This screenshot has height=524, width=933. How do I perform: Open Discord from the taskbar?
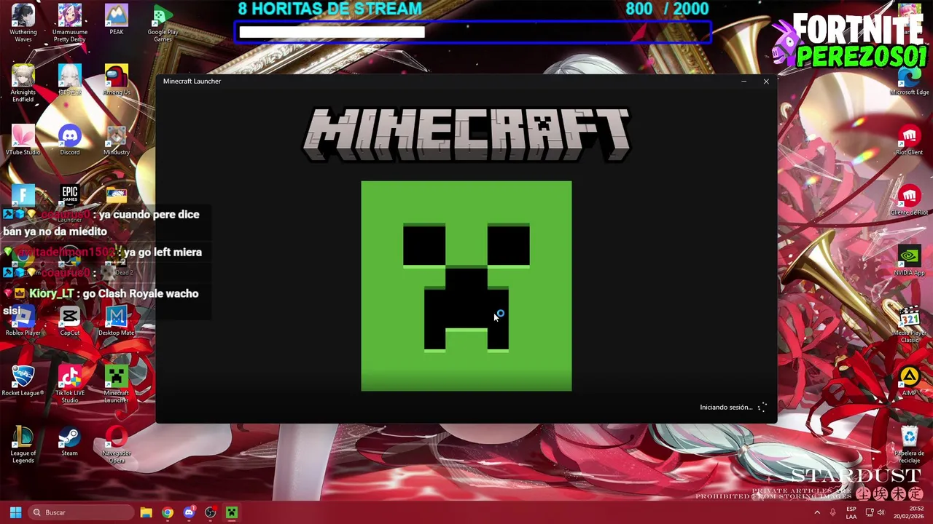(189, 512)
